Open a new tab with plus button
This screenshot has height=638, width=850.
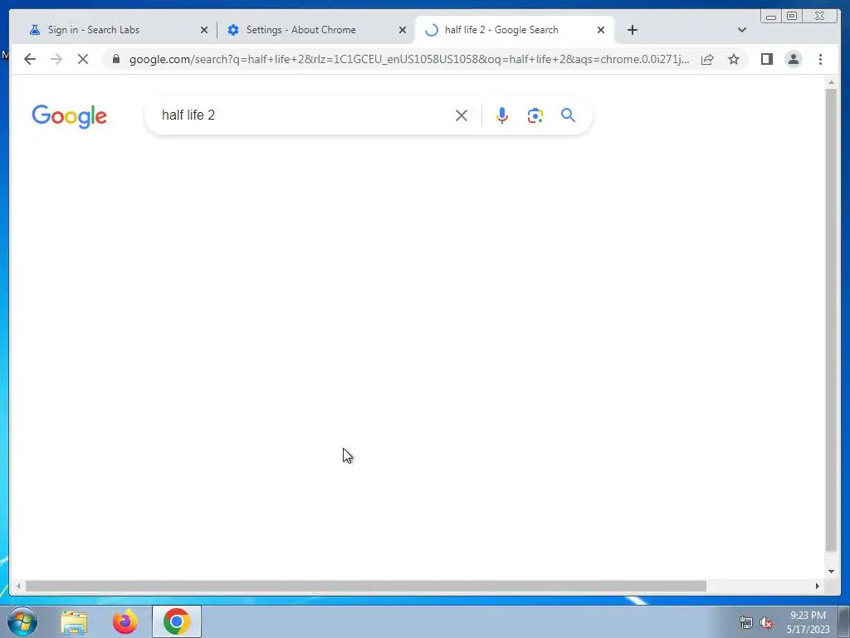click(632, 30)
